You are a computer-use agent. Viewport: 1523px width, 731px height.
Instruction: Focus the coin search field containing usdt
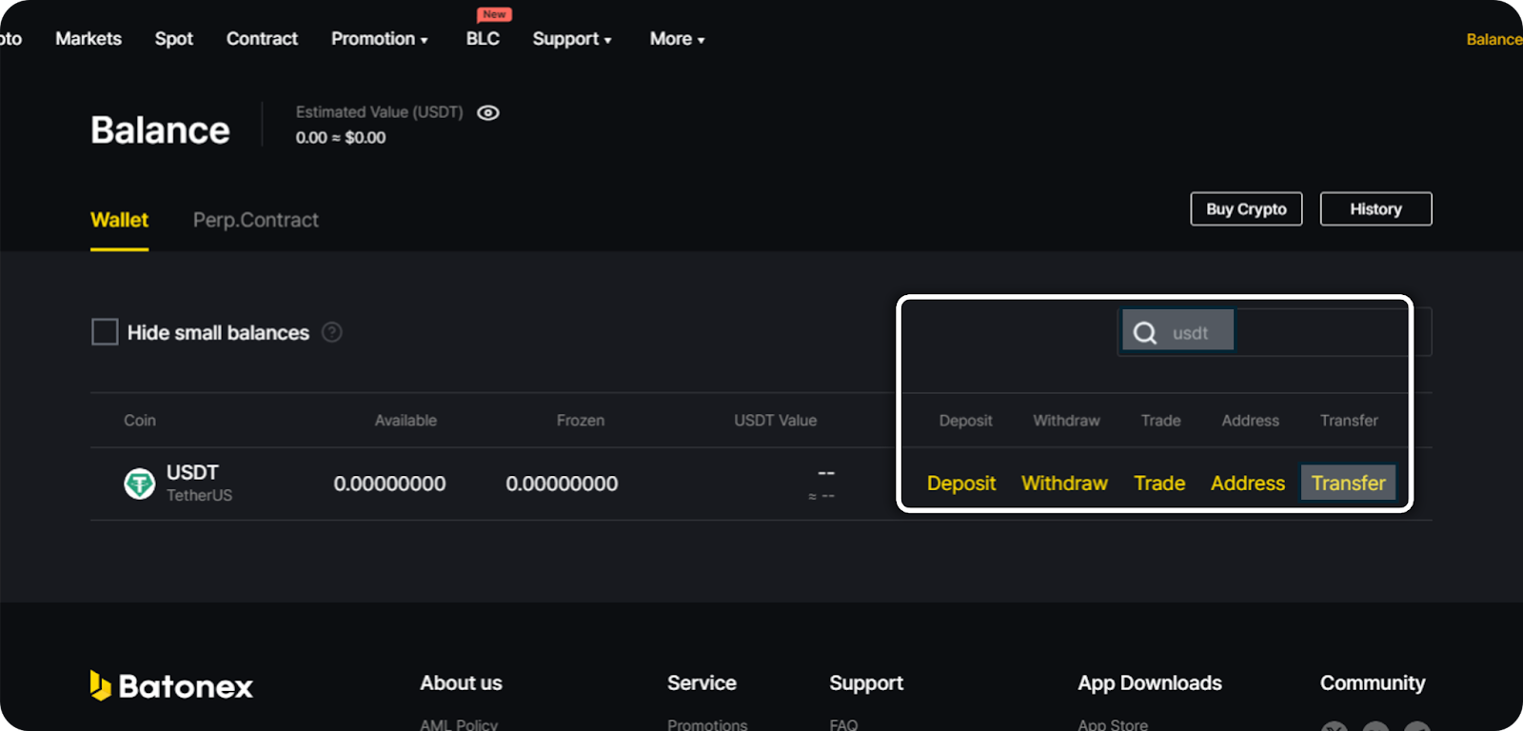[x=1275, y=332]
